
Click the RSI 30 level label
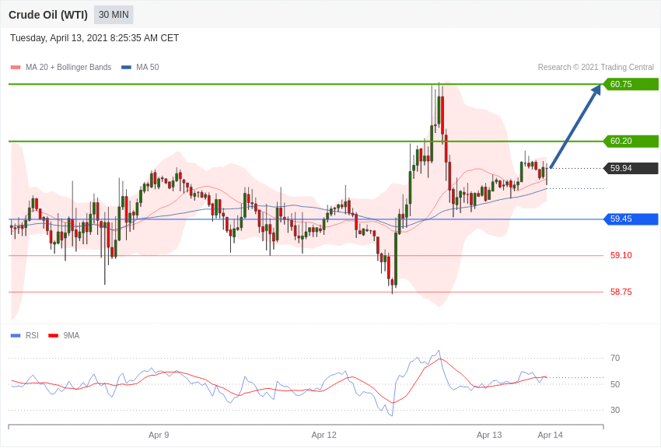615,410
